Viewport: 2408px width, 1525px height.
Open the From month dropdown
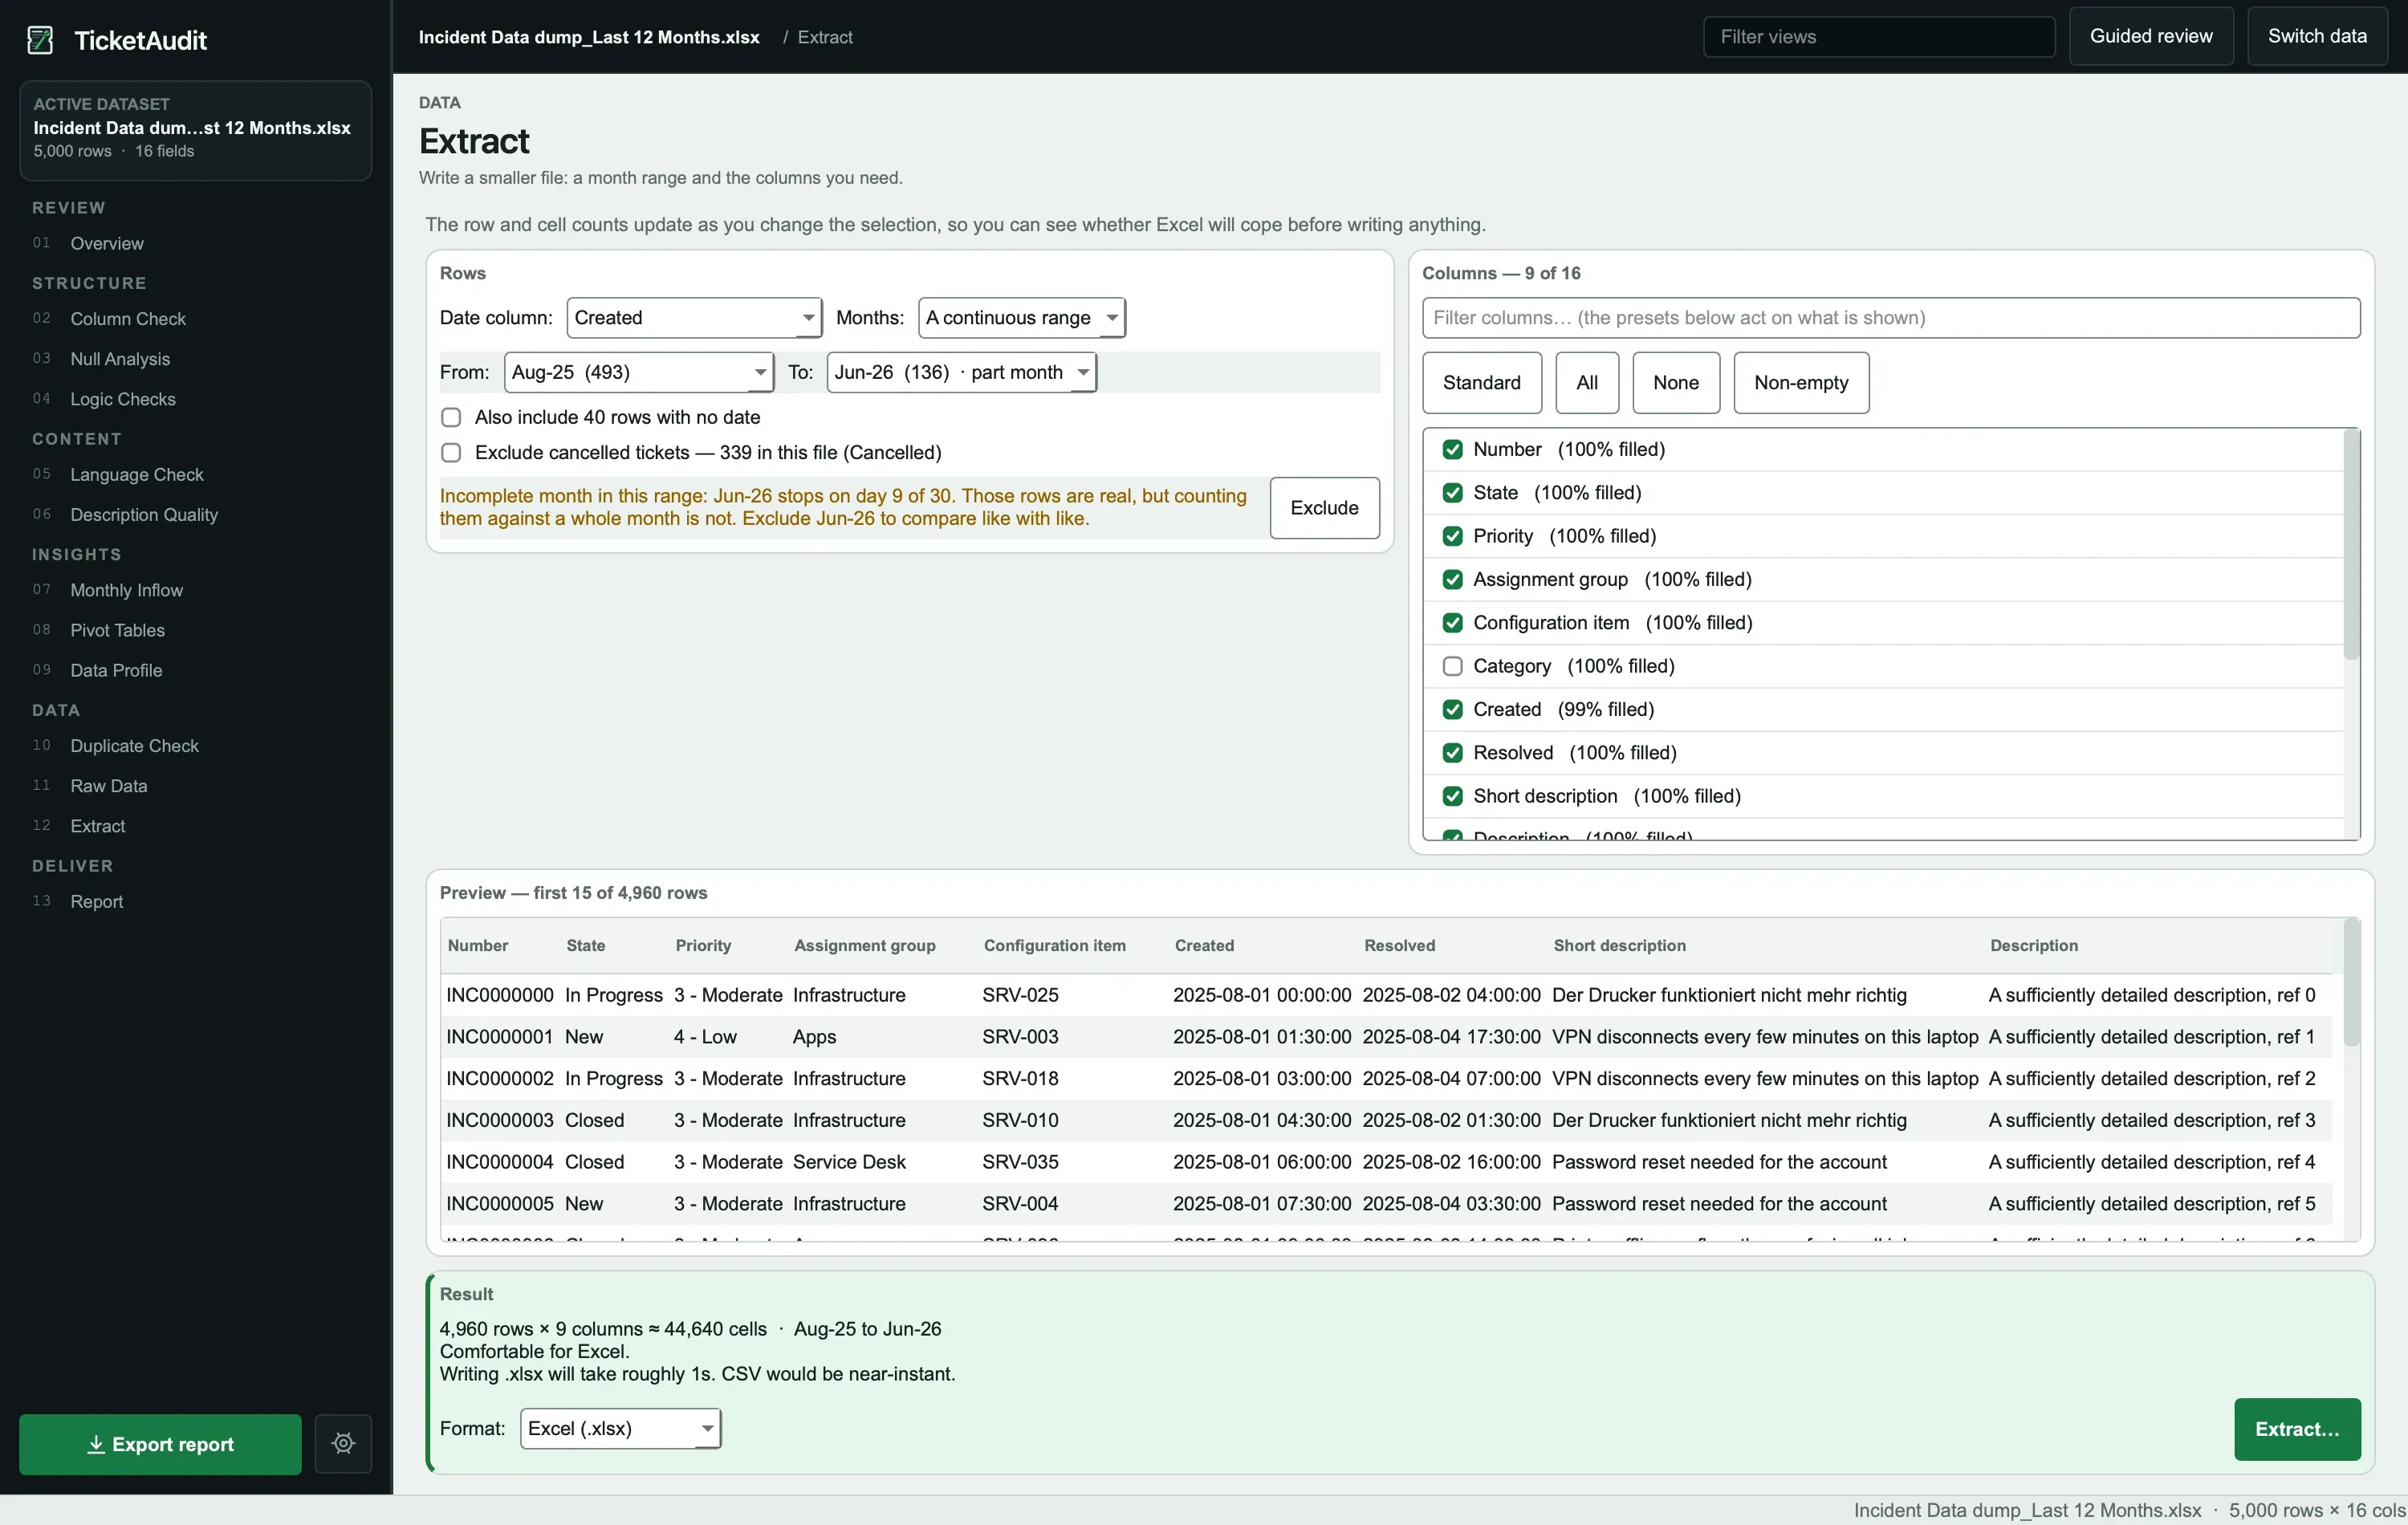[x=639, y=372]
